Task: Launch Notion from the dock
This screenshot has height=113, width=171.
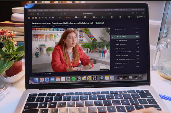Action: (79, 79)
